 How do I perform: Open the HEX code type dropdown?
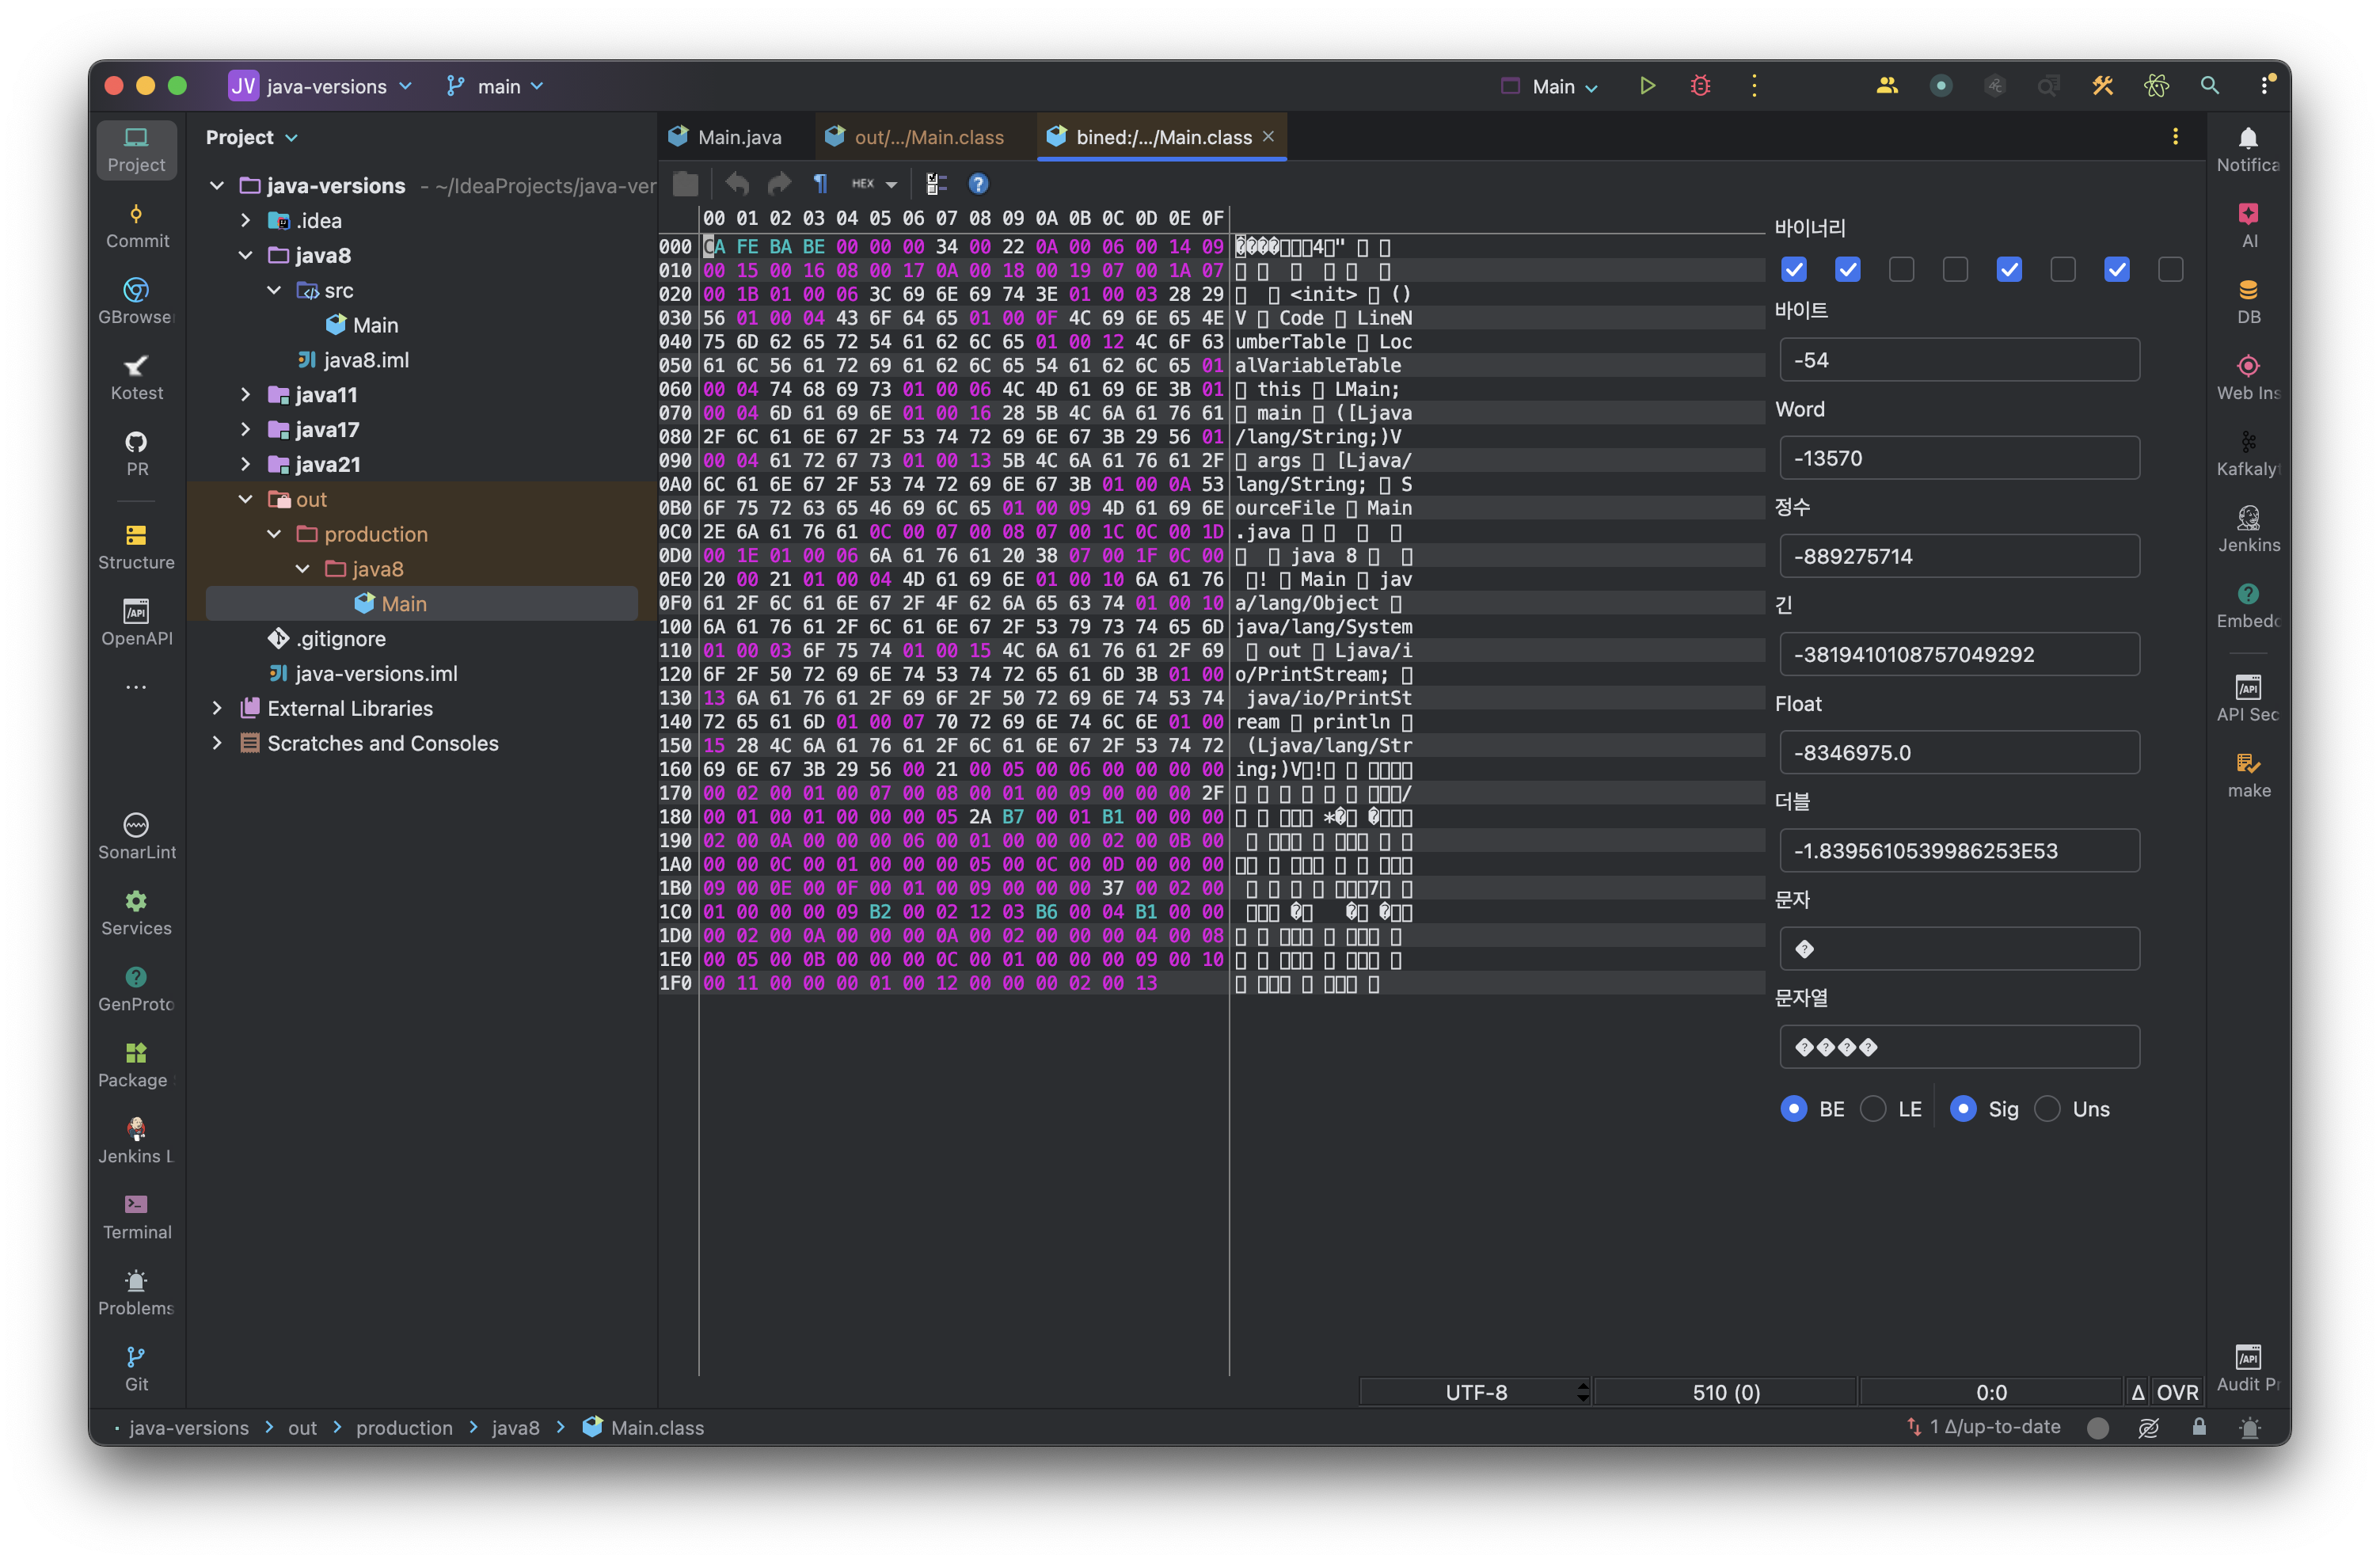click(x=874, y=184)
